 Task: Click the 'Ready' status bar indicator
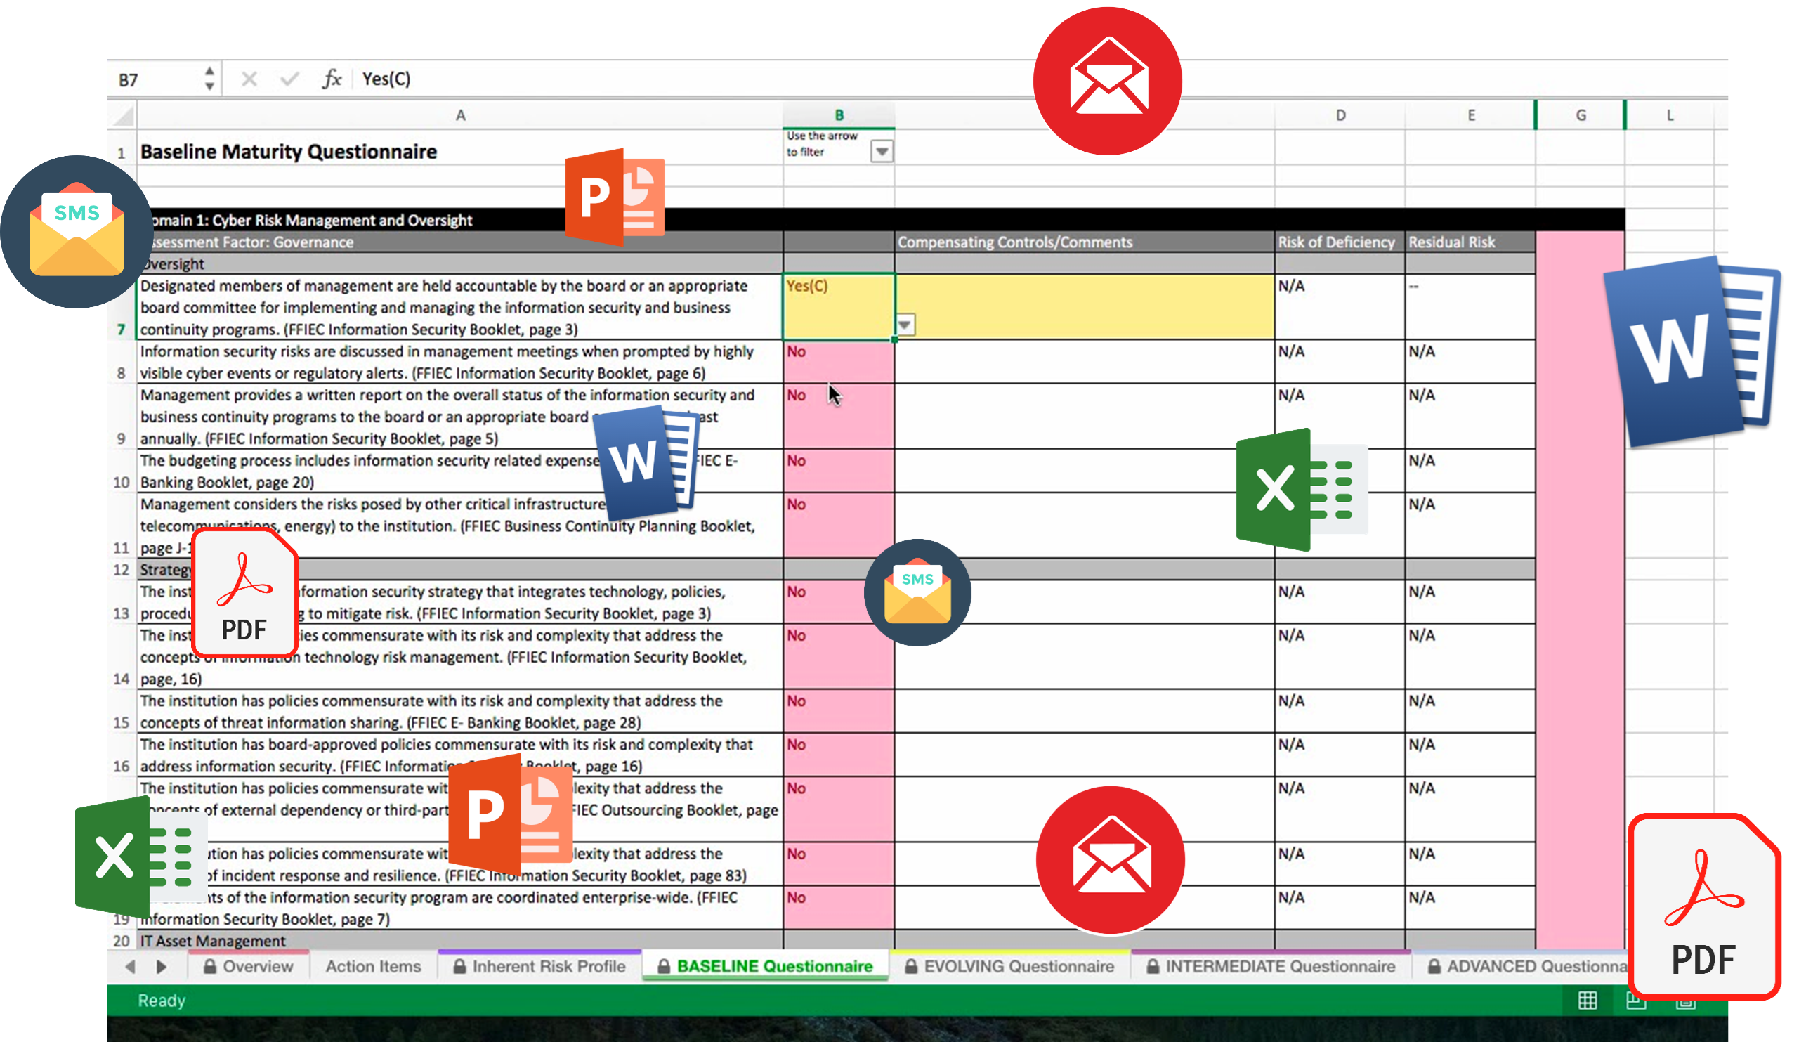(x=161, y=1000)
